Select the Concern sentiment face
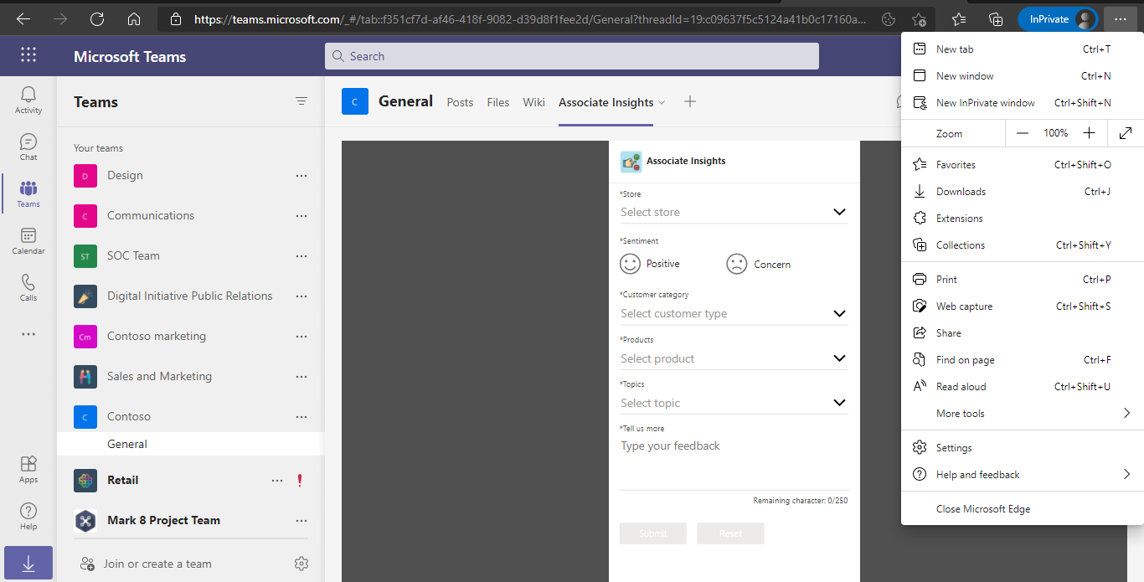This screenshot has height=582, width=1144. point(736,264)
